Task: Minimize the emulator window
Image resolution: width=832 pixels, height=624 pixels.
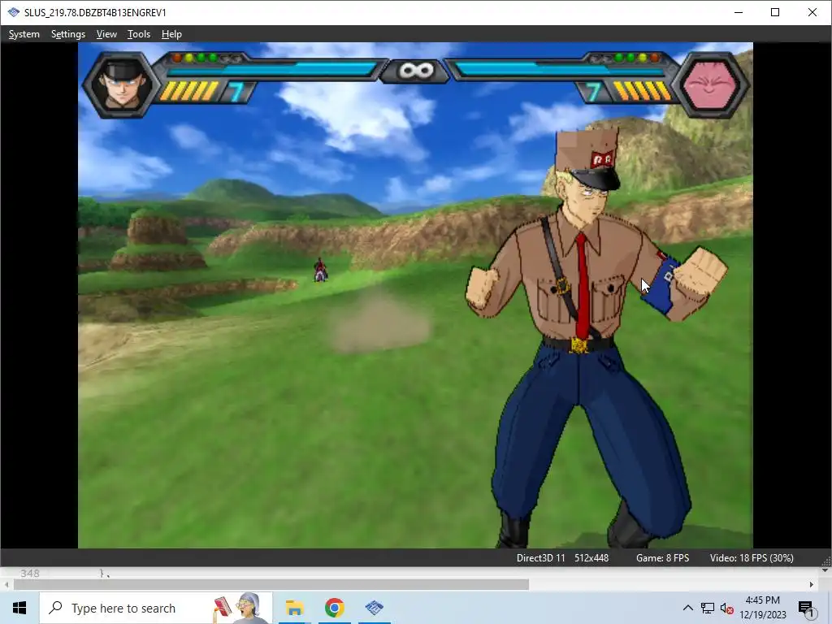Action: (738, 12)
